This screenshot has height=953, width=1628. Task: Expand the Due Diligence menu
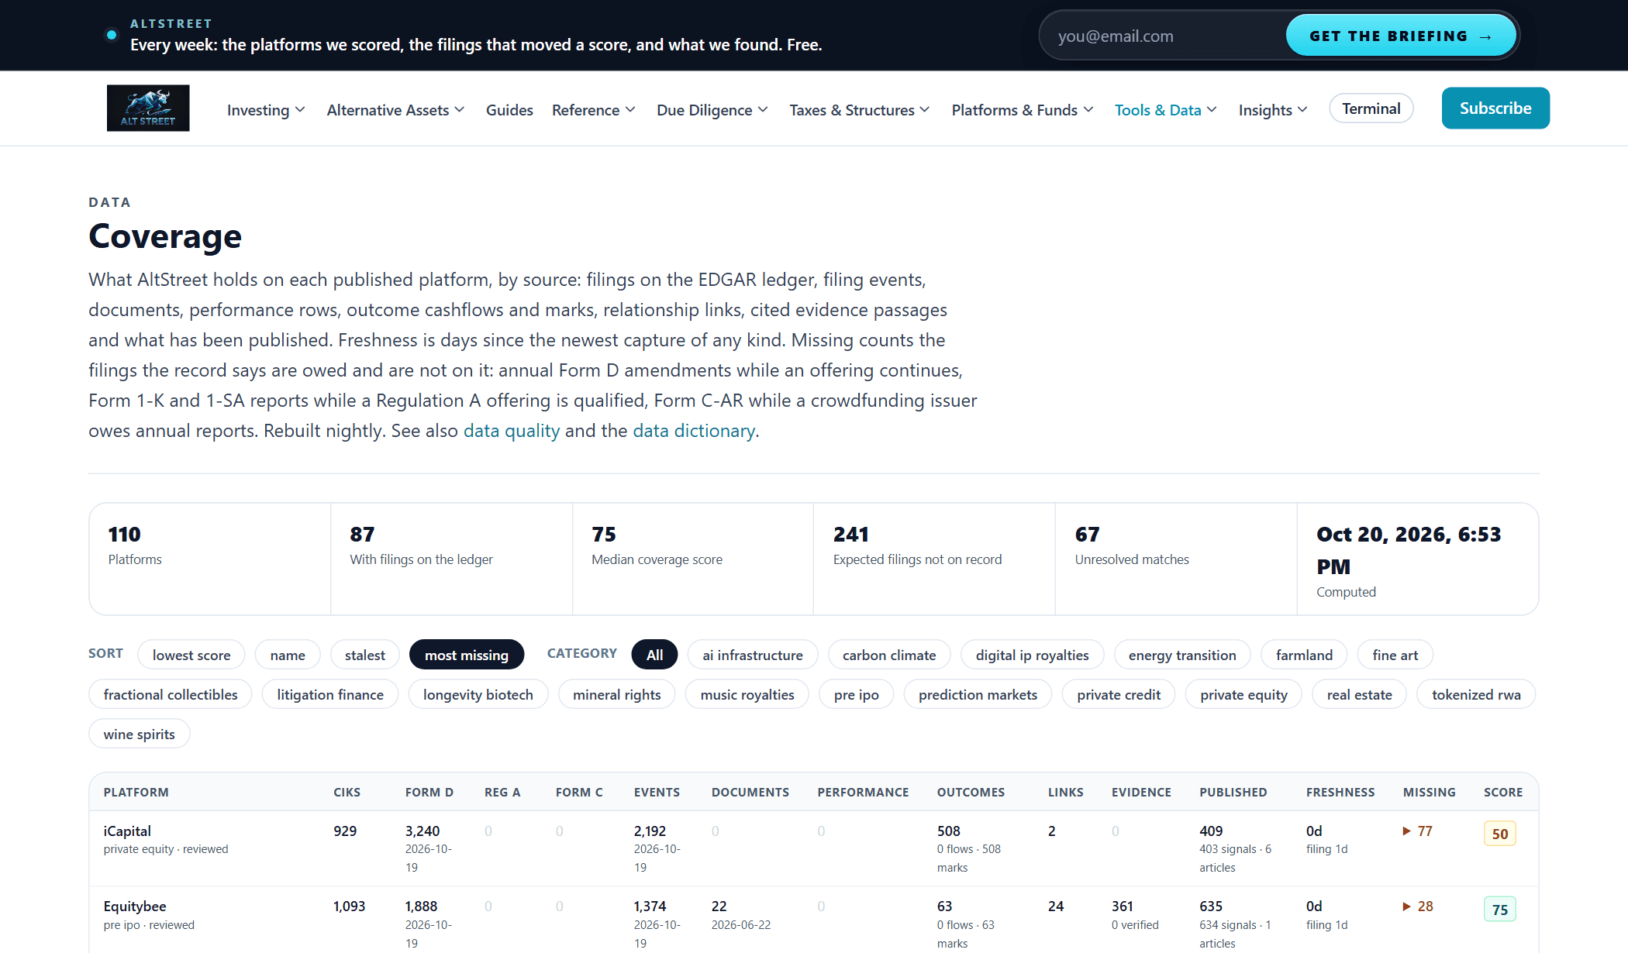(712, 110)
